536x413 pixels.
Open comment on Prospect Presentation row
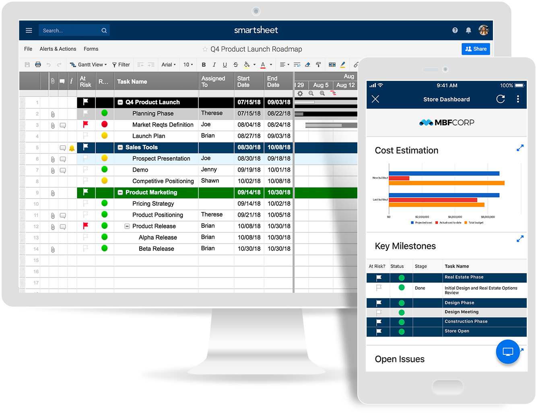click(x=63, y=159)
